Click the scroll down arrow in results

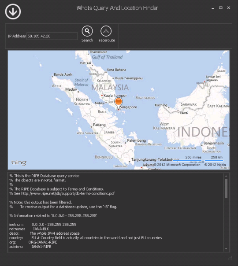click(226, 249)
